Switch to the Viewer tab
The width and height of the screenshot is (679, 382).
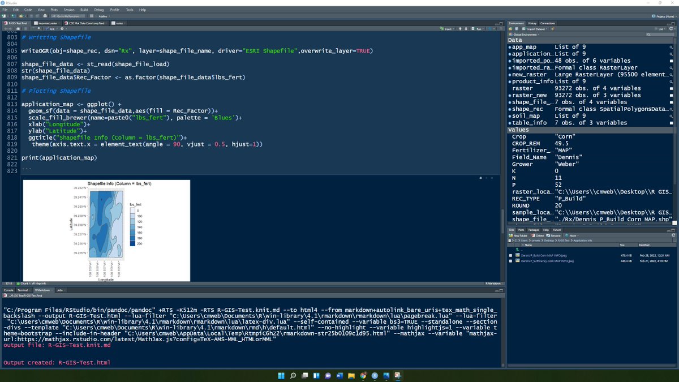[x=557, y=230]
